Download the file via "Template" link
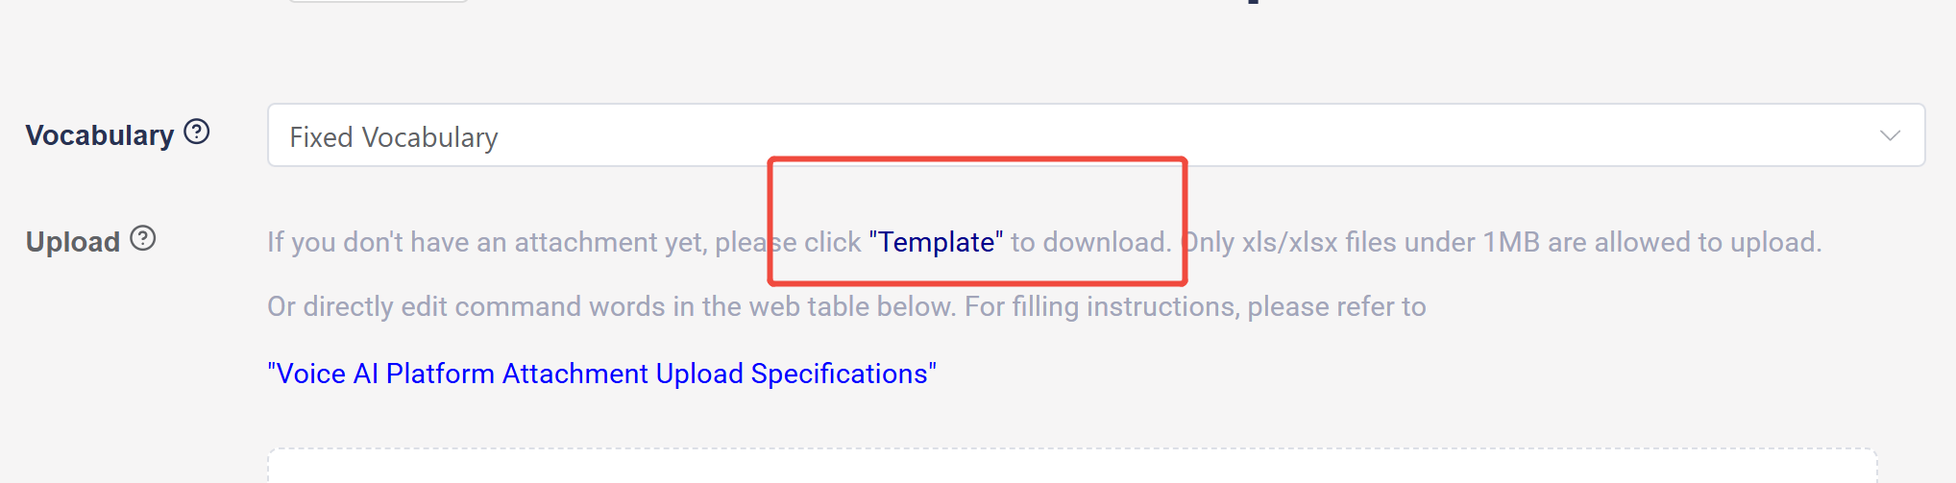This screenshot has width=1956, height=483. pyautogui.click(x=936, y=242)
